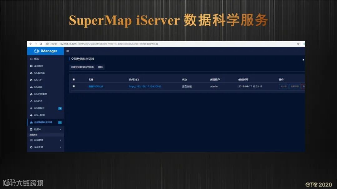337x189 pixels.
Task: Open 基础服务 via its grid icon
Action: coord(31,66)
